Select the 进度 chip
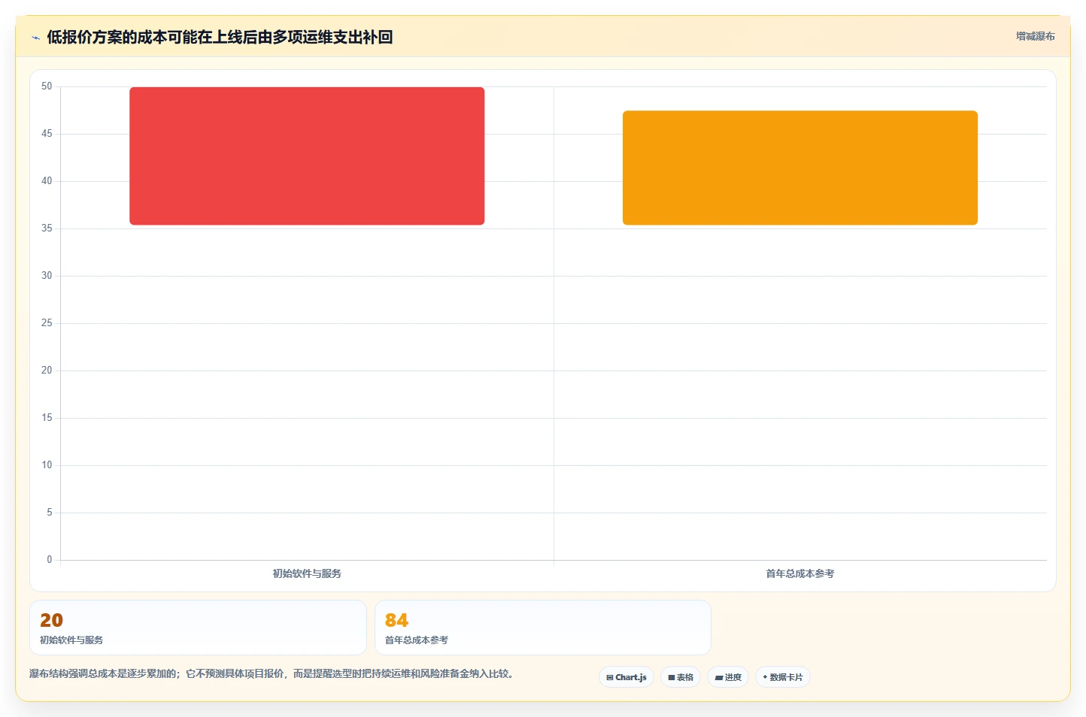The image size is (1086, 717). [x=728, y=677]
